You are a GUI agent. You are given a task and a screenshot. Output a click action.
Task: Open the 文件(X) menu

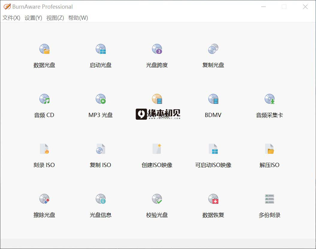tap(11, 18)
